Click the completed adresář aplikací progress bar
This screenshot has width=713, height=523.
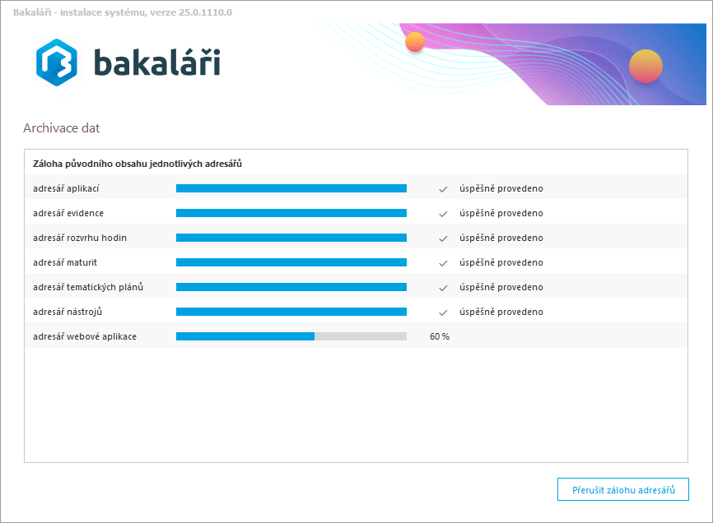point(291,188)
